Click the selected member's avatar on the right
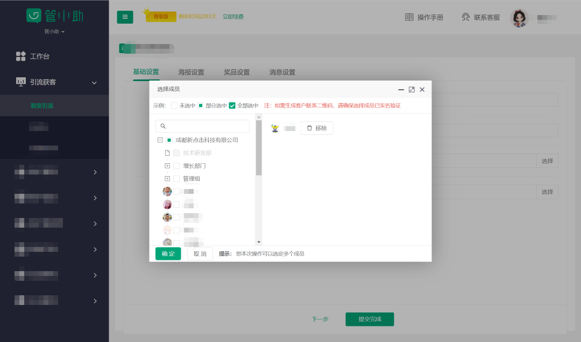Image resolution: width=581 pixels, height=342 pixels. point(275,128)
